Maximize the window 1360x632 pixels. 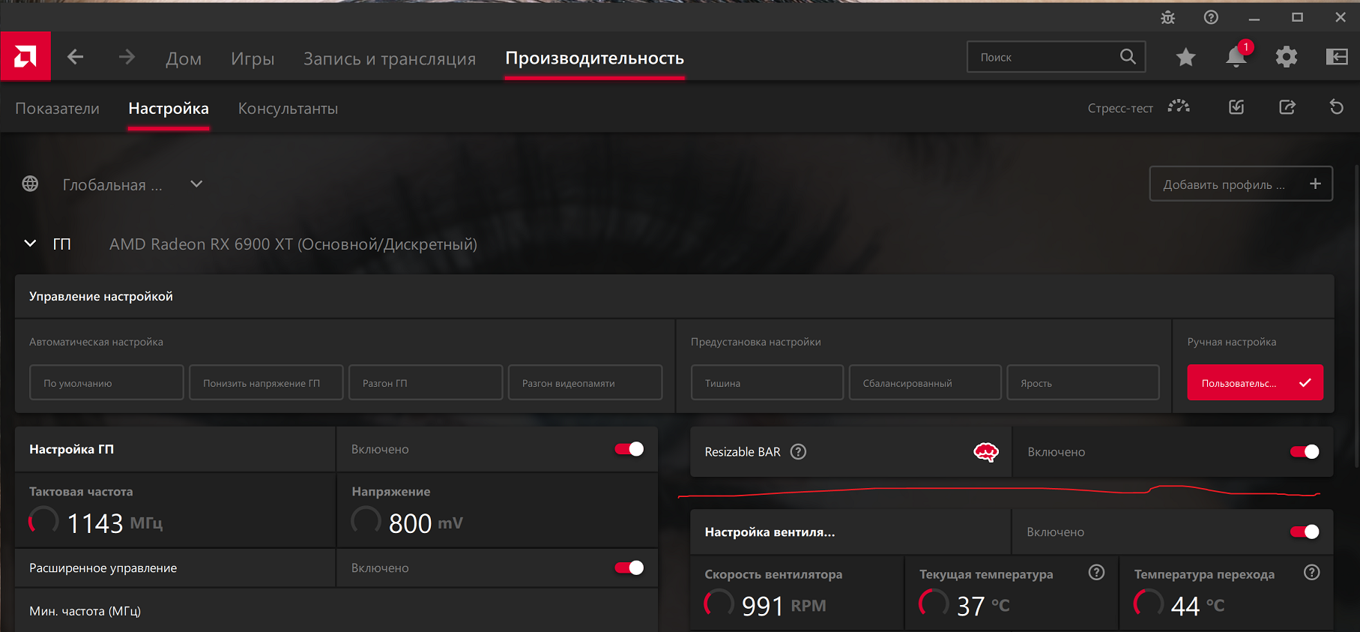pos(1297,17)
